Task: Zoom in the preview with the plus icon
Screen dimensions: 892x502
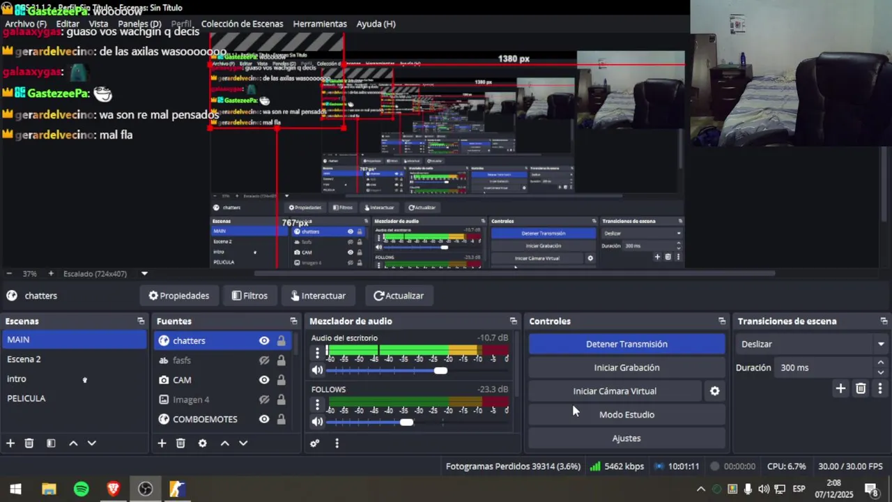Action: click(x=51, y=274)
